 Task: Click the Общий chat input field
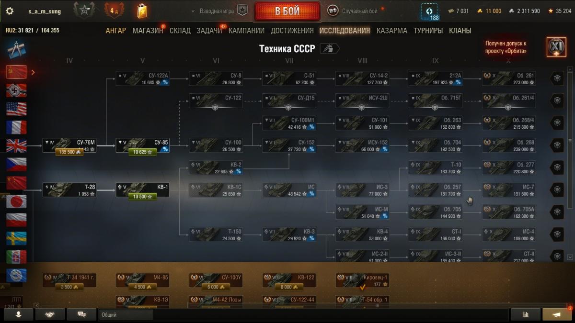click(126, 315)
